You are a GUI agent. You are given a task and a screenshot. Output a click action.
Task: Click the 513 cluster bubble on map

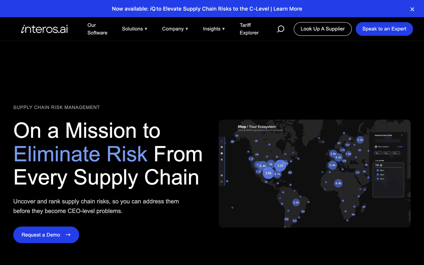pyautogui.click(x=357, y=173)
